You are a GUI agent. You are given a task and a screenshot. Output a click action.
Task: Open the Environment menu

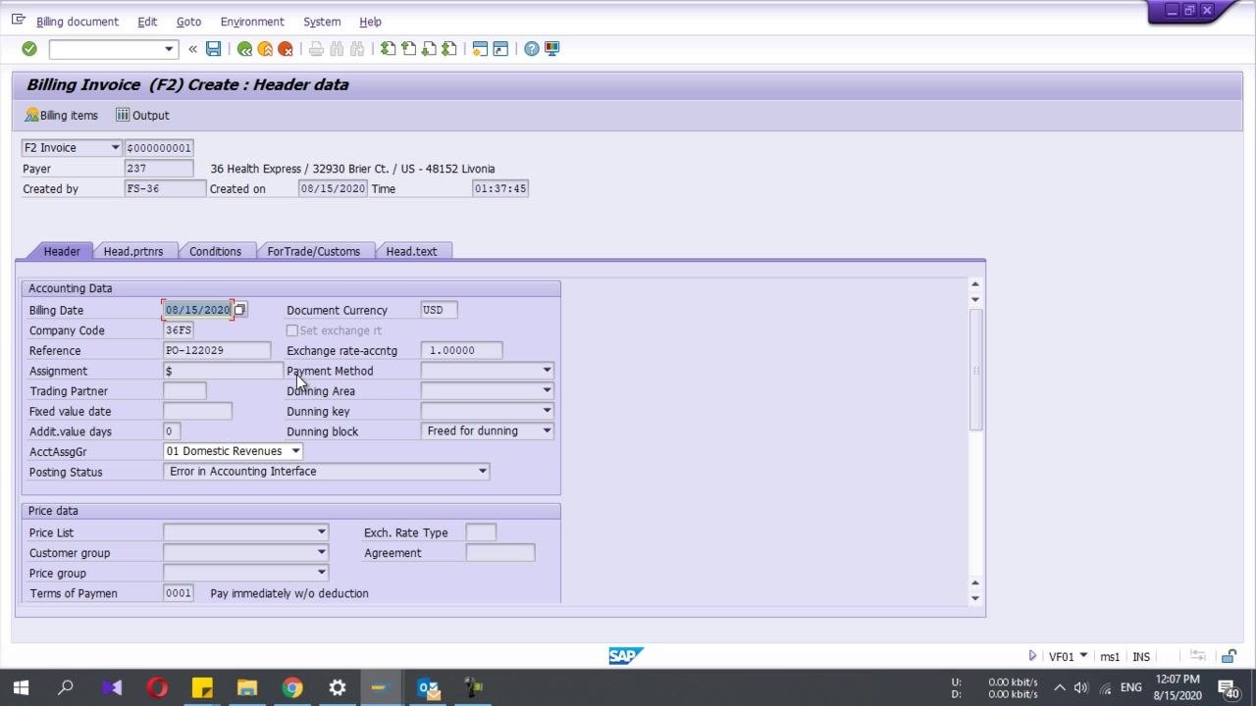click(x=252, y=22)
